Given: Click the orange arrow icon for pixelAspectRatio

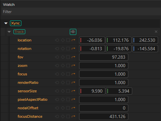Looking at the screenshot, I should [x=73, y=99].
